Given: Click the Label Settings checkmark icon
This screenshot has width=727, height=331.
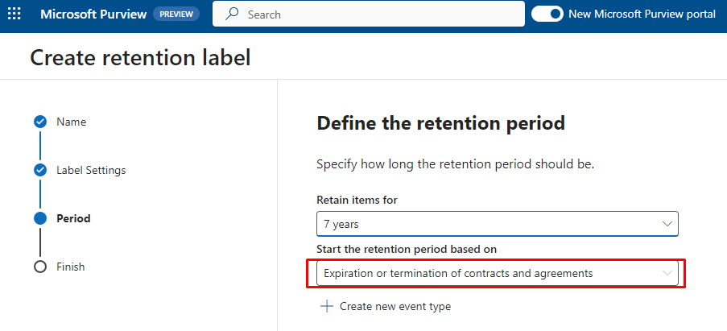Looking at the screenshot, I should click(40, 170).
